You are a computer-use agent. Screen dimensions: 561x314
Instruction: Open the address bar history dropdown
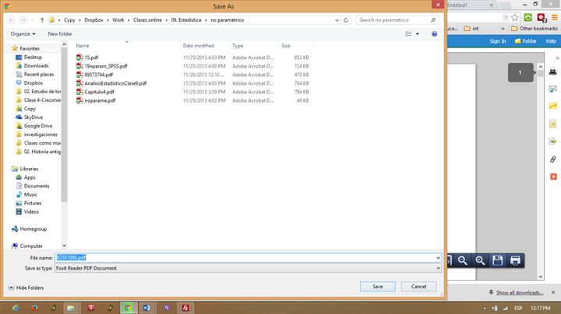[337, 20]
